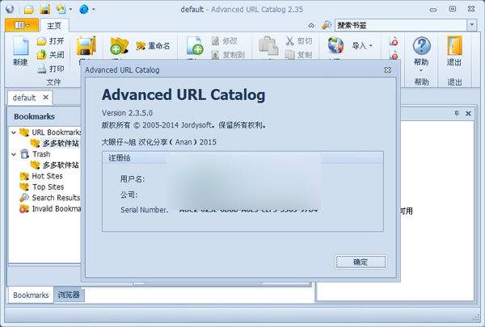This screenshot has width=485, height=327.
Task: Click the Serial Number label
Action: click(x=144, y=210)
